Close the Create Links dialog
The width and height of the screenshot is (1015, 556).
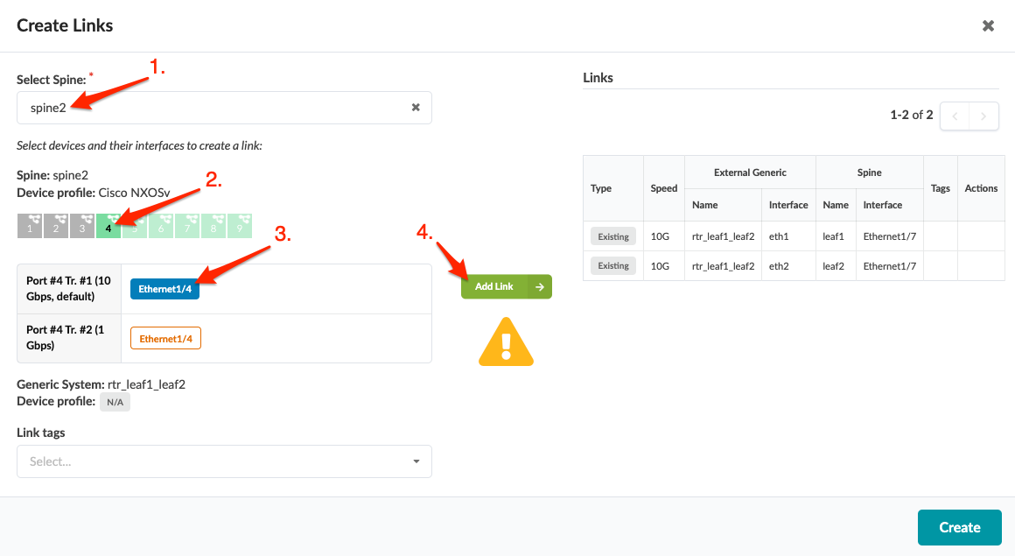(988, 25)
